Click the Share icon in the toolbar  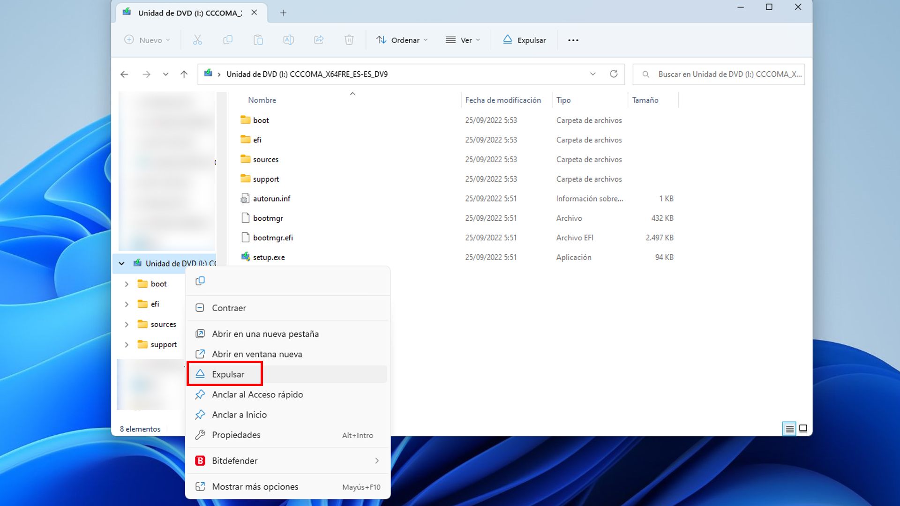(319, 40)
